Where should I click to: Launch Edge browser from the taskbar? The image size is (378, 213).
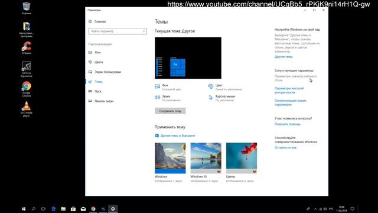point(54,209)
